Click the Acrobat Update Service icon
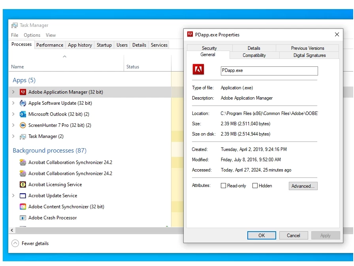The width and height of the screenshot is (354, 266). pyautogui.click(x=23, y=196)
